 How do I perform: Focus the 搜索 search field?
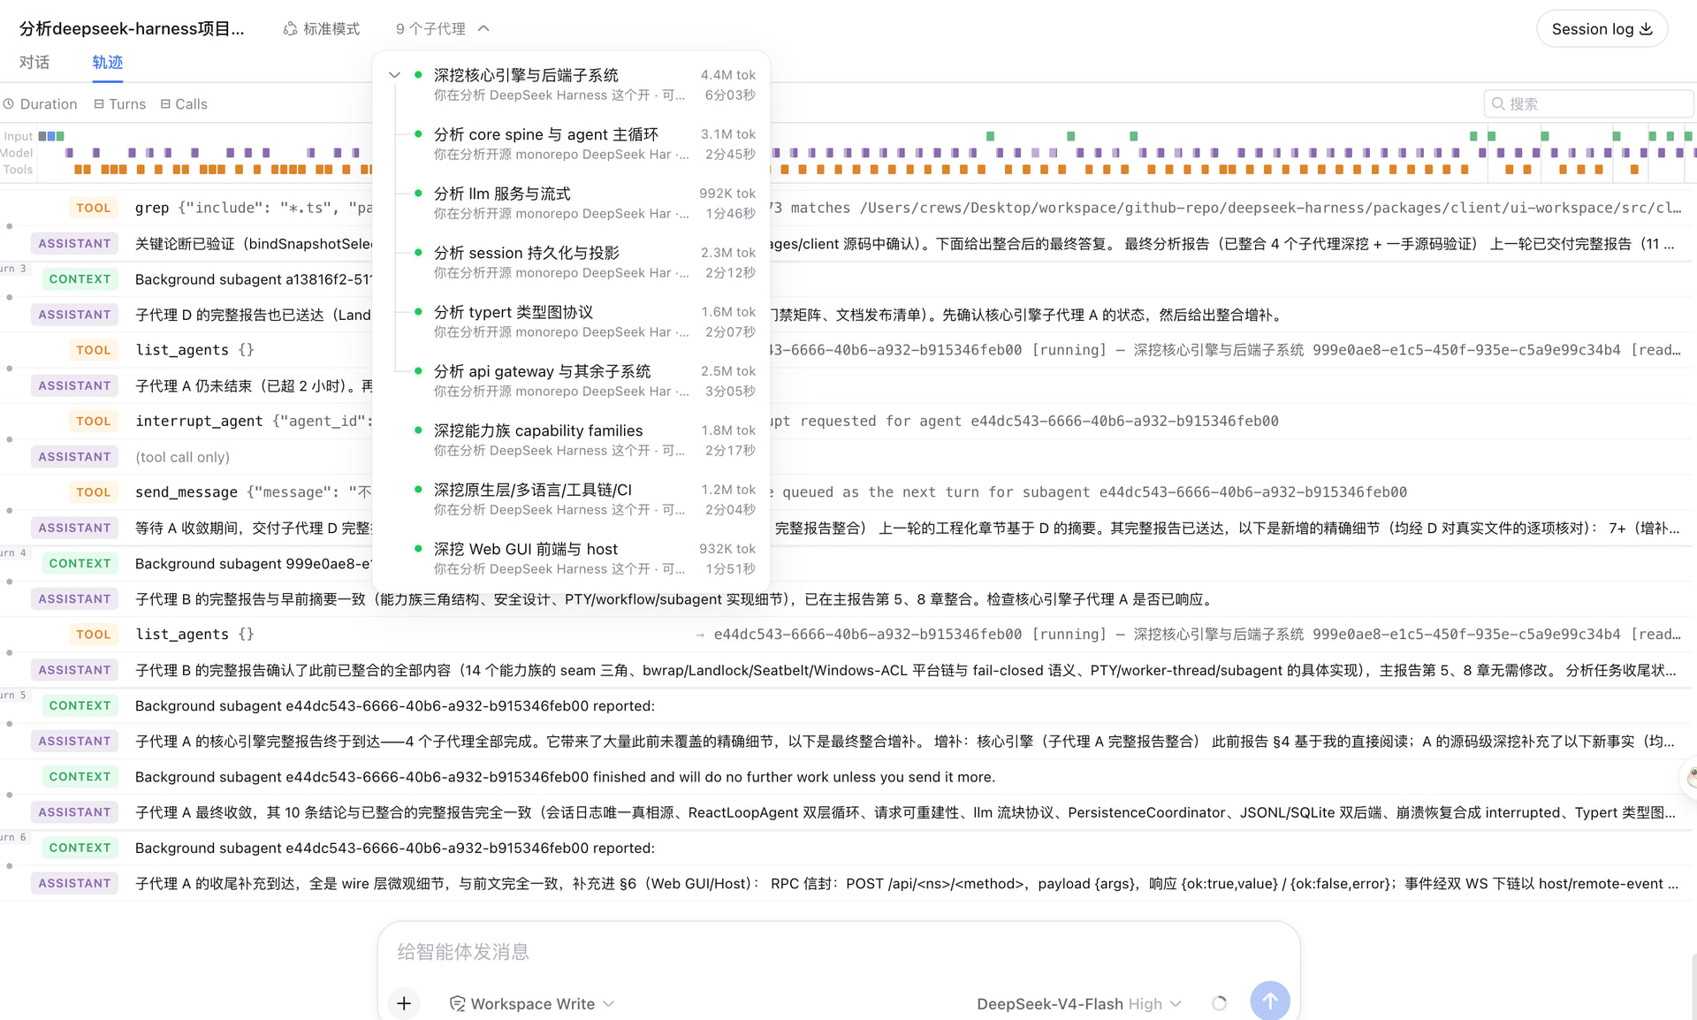pos(1588,103)
